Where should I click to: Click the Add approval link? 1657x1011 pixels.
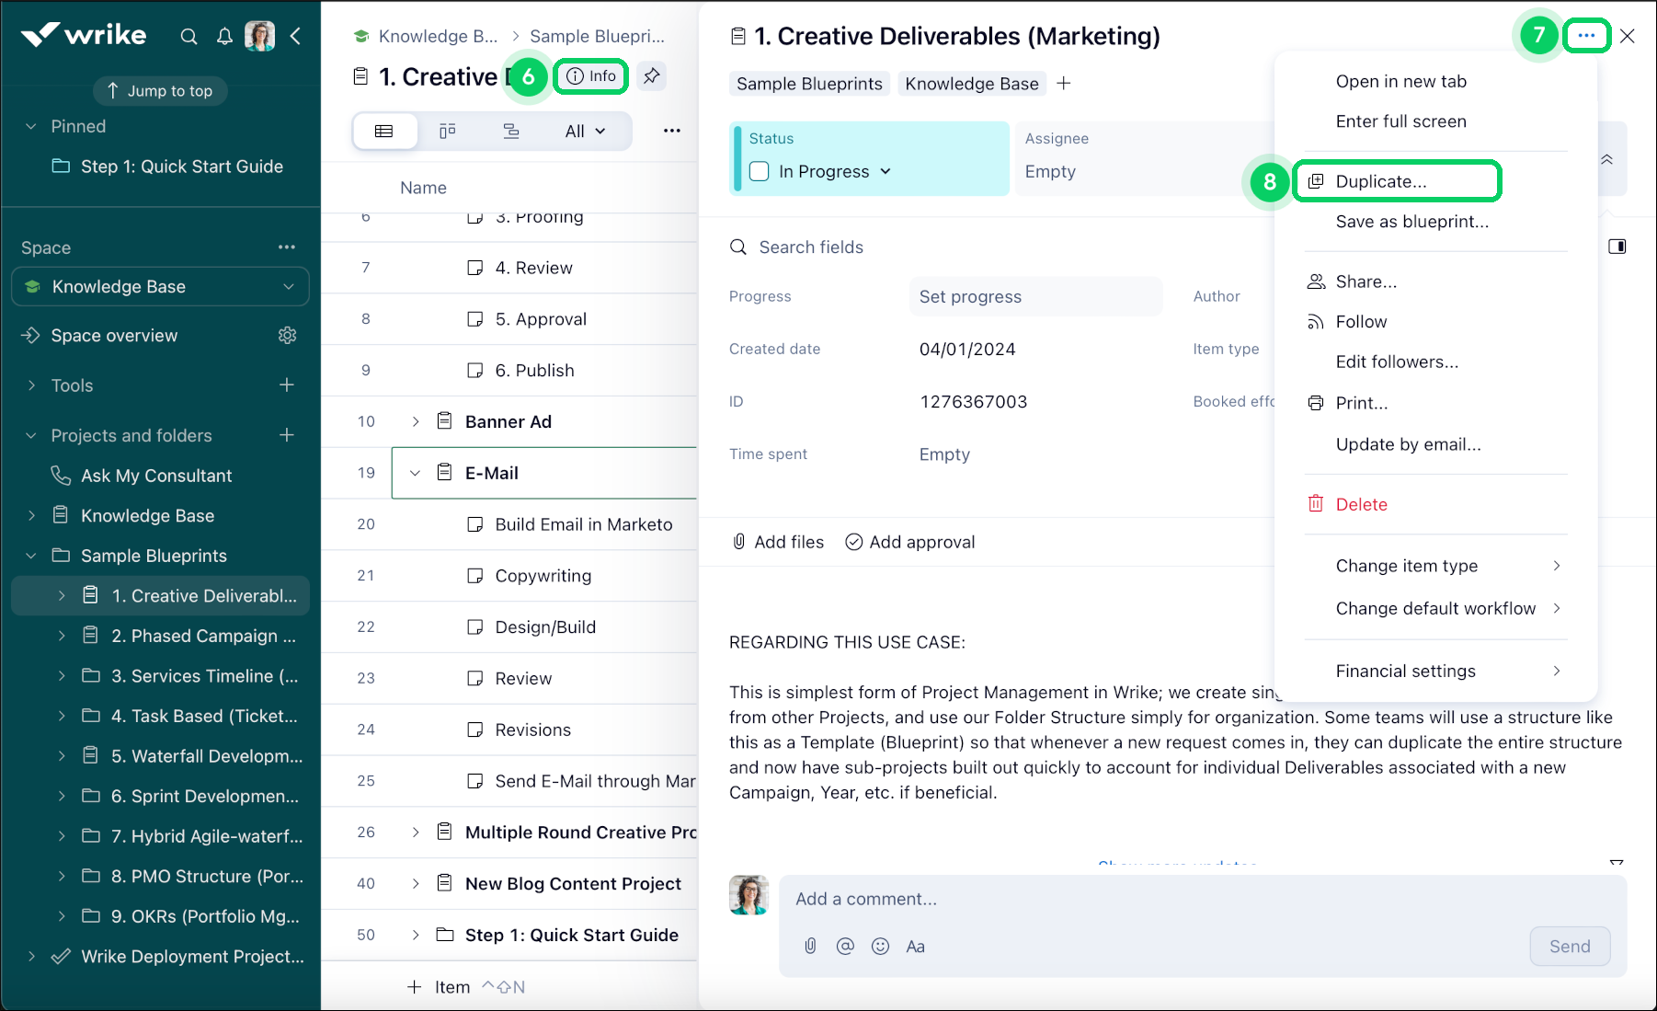(x=910, y=541)
